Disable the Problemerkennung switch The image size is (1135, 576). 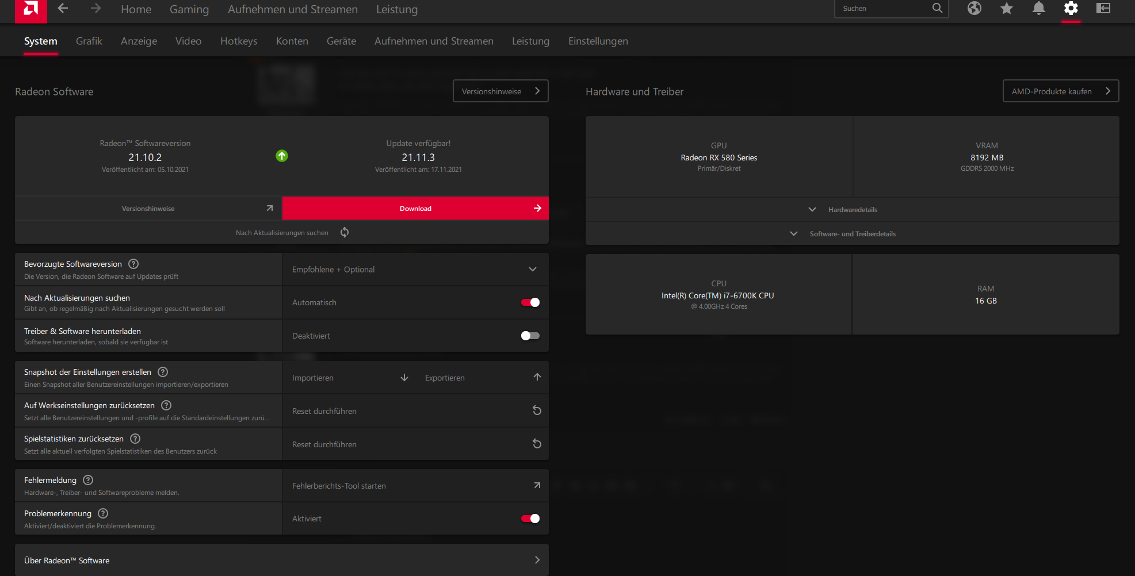coord(530,519)
